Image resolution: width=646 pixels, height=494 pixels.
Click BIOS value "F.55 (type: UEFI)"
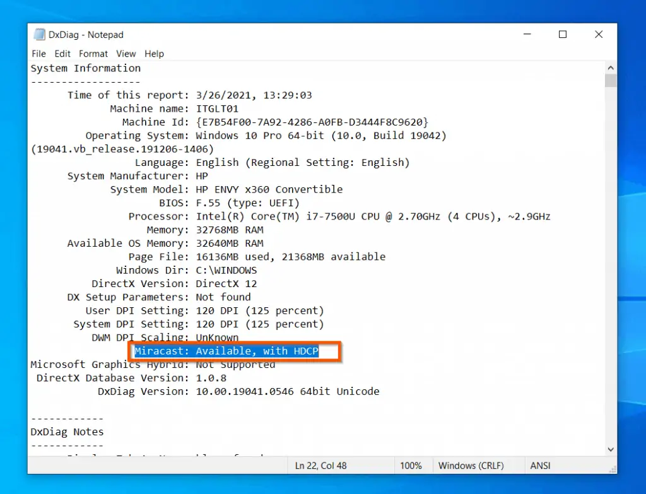click(247, 203)
